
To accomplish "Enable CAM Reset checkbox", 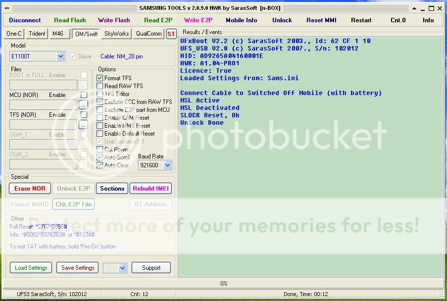I will [100, 117].
